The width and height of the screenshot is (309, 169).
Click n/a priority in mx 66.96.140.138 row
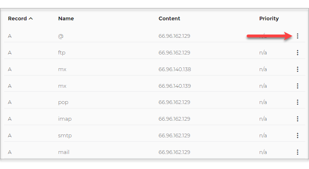263,69
